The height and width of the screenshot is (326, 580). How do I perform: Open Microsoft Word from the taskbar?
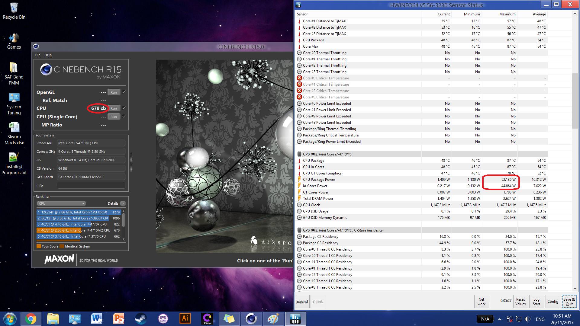point(96,319)
